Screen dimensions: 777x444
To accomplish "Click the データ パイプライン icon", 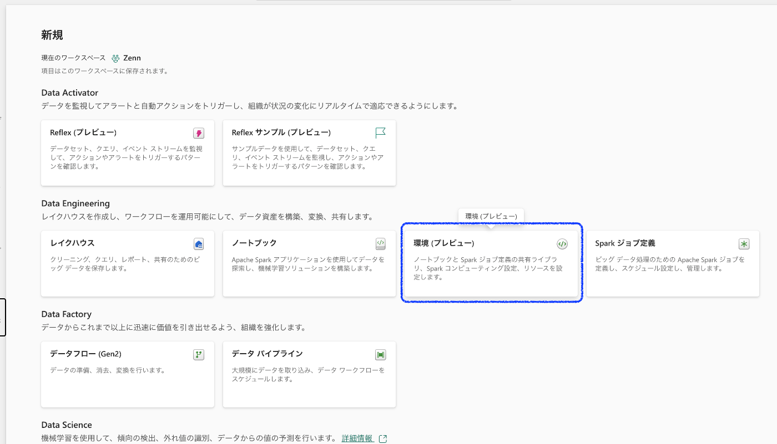I will 380,355.
